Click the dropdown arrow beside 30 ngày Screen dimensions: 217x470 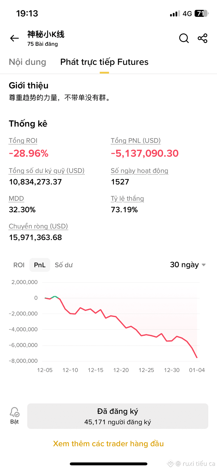(204, 265)
